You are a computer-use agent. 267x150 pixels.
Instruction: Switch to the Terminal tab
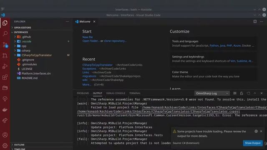click(x=135, y=93)
